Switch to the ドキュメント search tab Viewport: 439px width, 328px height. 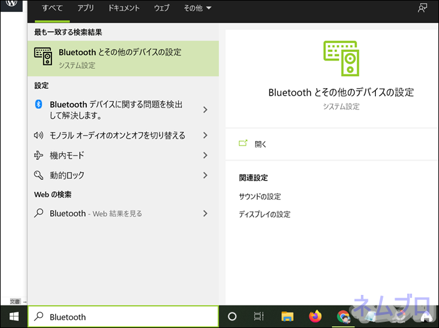point(124,9)
